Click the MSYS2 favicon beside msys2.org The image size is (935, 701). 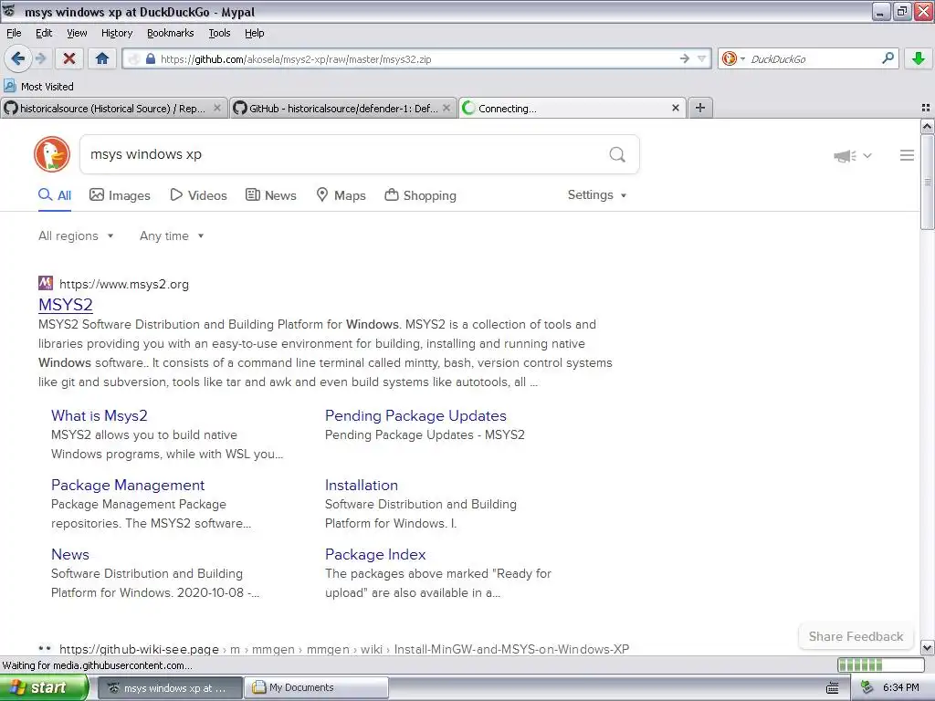click(x=46, y=283)
